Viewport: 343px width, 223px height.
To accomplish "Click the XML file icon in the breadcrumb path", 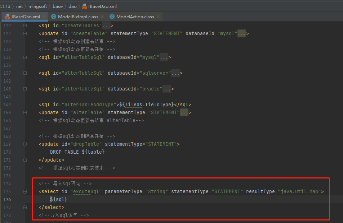I will pyautogui.click(x=84, y=6).
